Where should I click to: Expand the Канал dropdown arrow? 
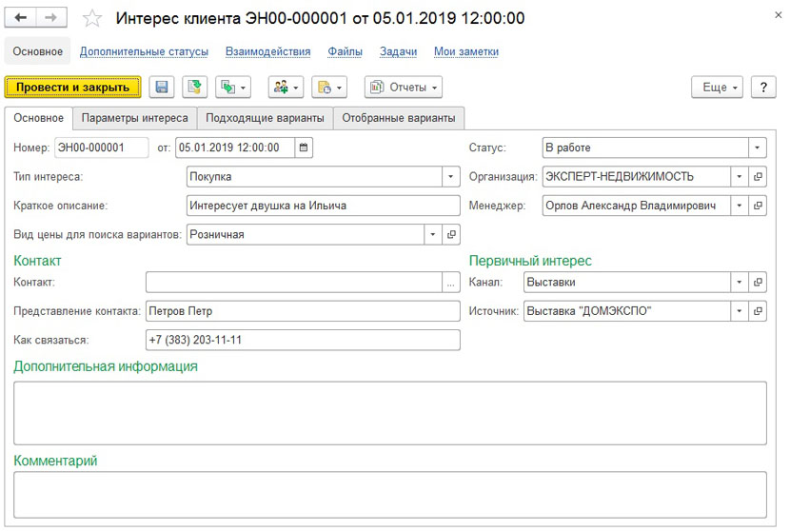tap(740, 282)
